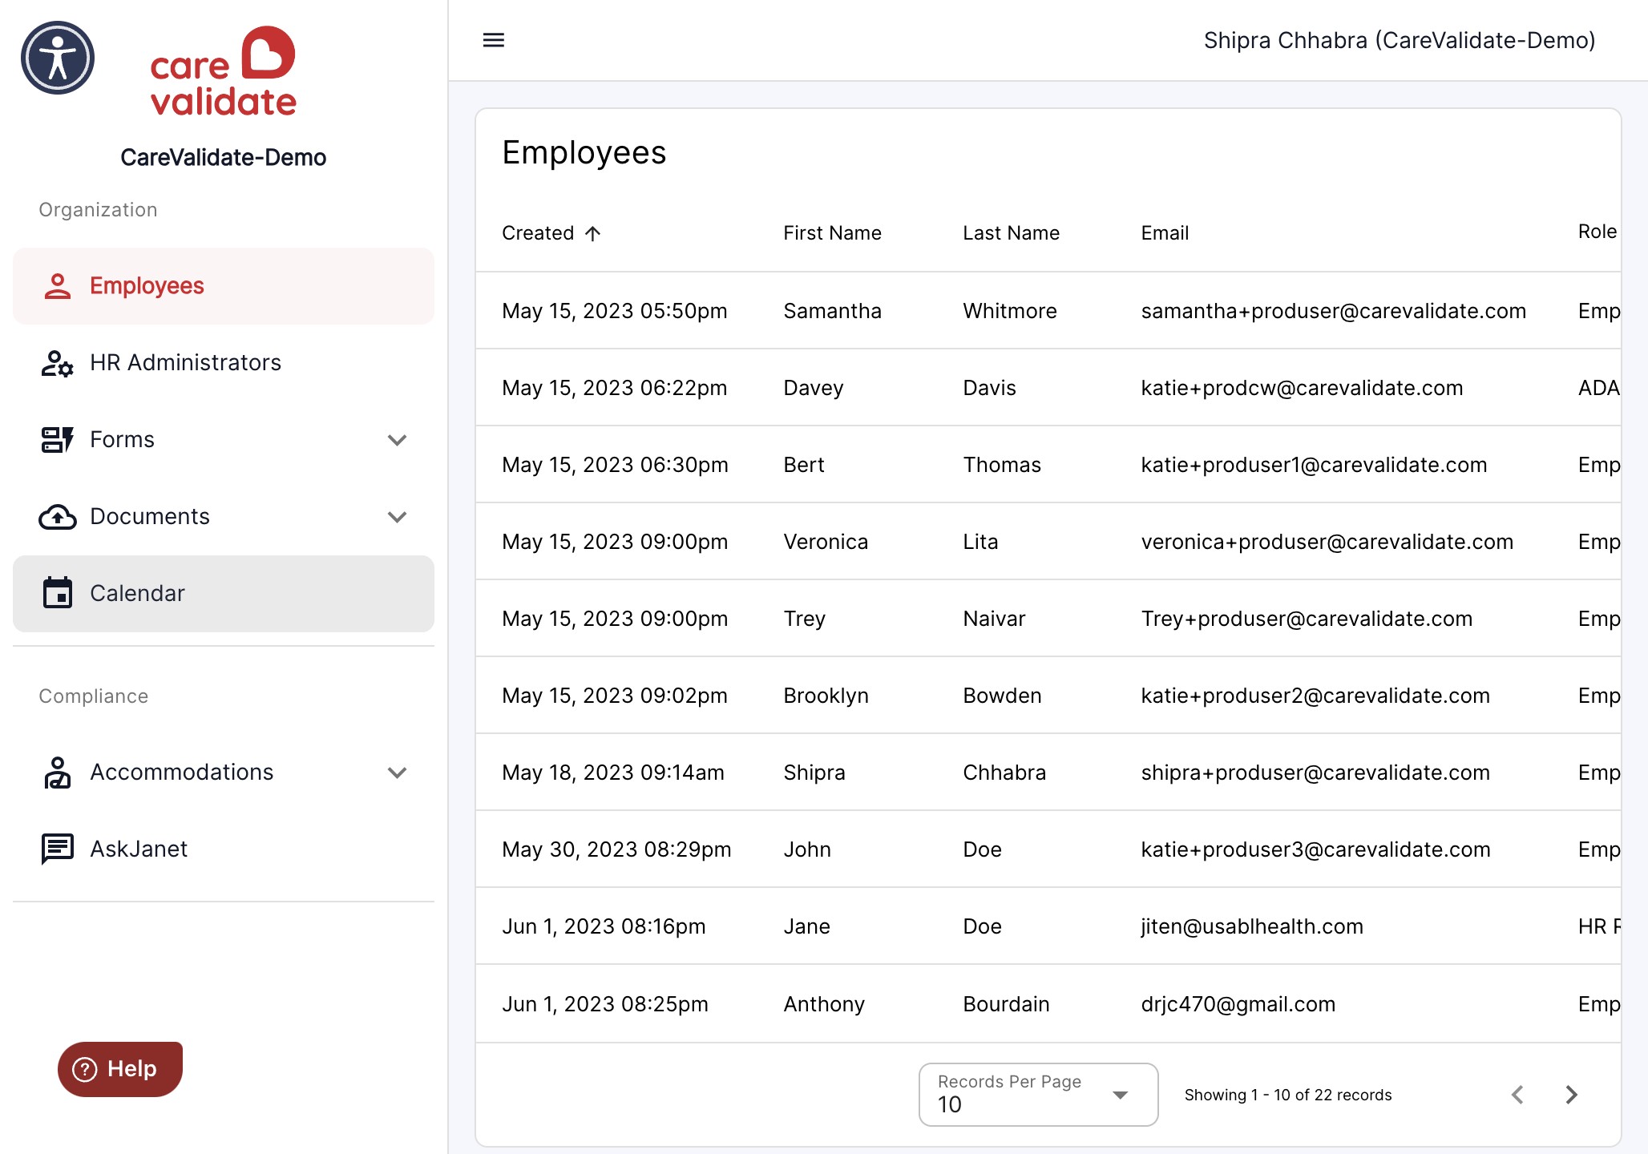Click the Naivar last name cell

[994, 619]
